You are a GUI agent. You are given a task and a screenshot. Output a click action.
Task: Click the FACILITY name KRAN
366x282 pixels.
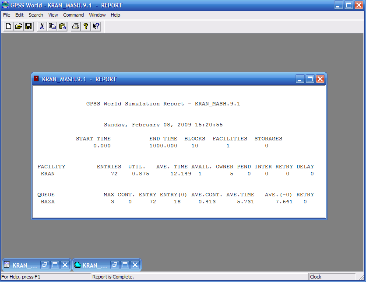(48, 174)
